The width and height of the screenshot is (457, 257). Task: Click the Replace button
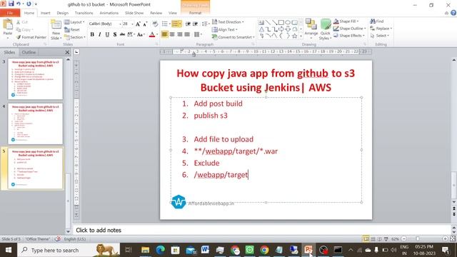click(381, 29)
